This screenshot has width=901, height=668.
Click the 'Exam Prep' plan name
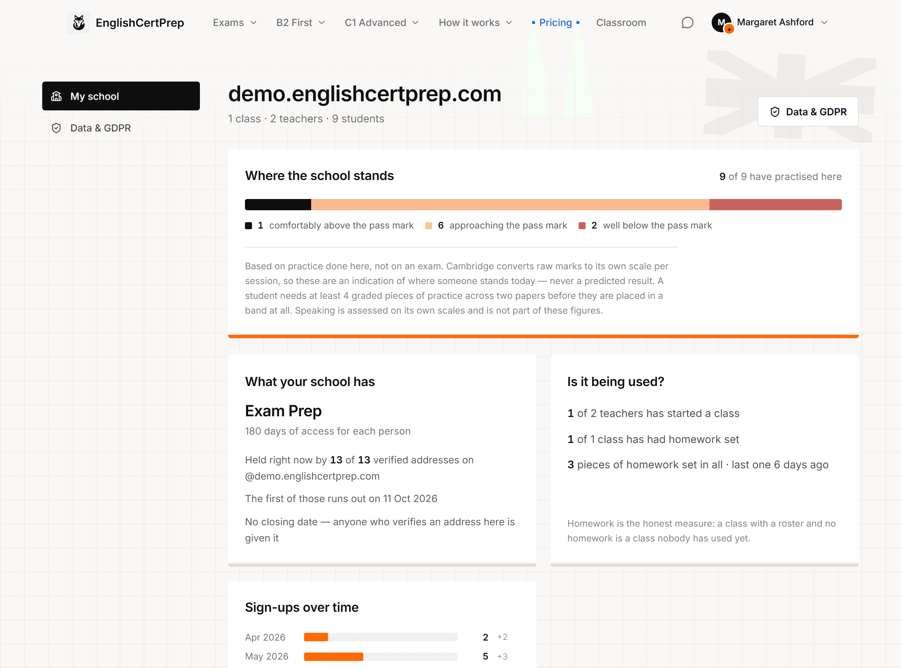tap(283, 411)
